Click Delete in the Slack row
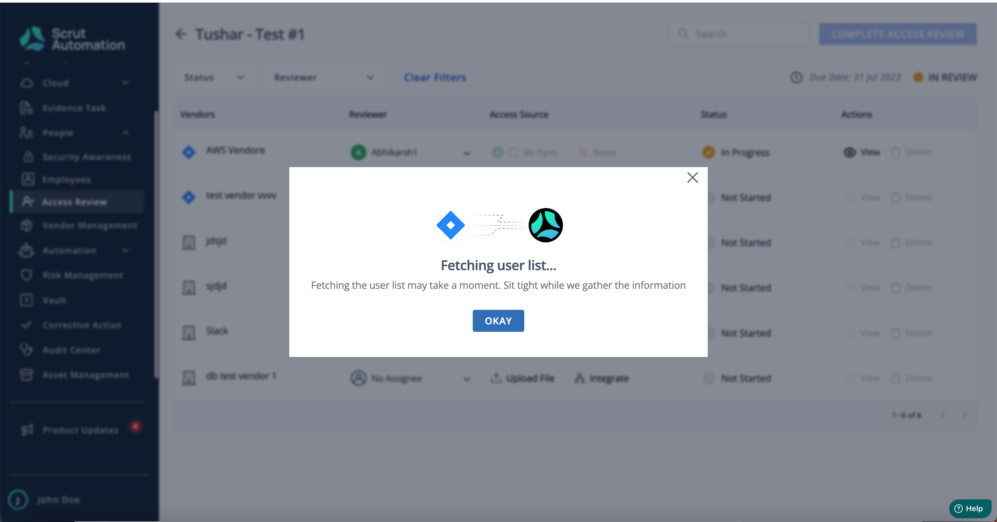Viewport: 997px width, 522px height. pos(912,333)
